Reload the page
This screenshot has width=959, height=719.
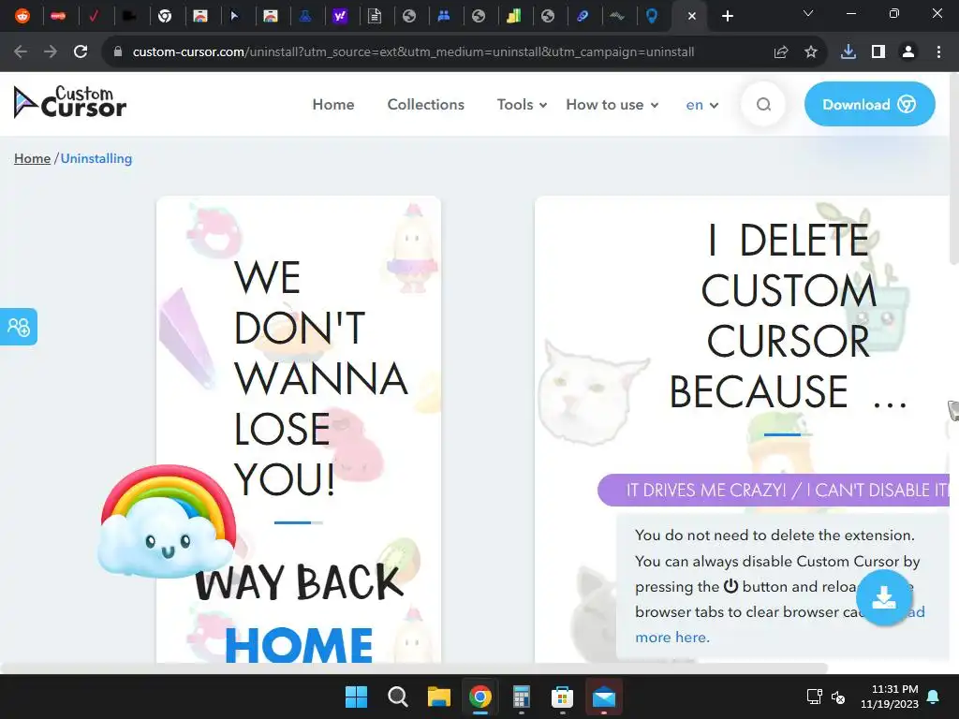point(81,52)
